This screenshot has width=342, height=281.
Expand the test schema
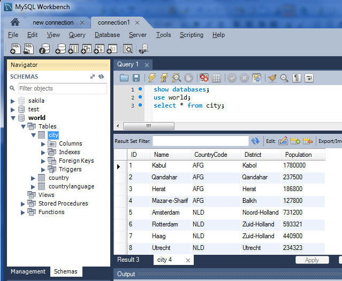click(13, 110)
